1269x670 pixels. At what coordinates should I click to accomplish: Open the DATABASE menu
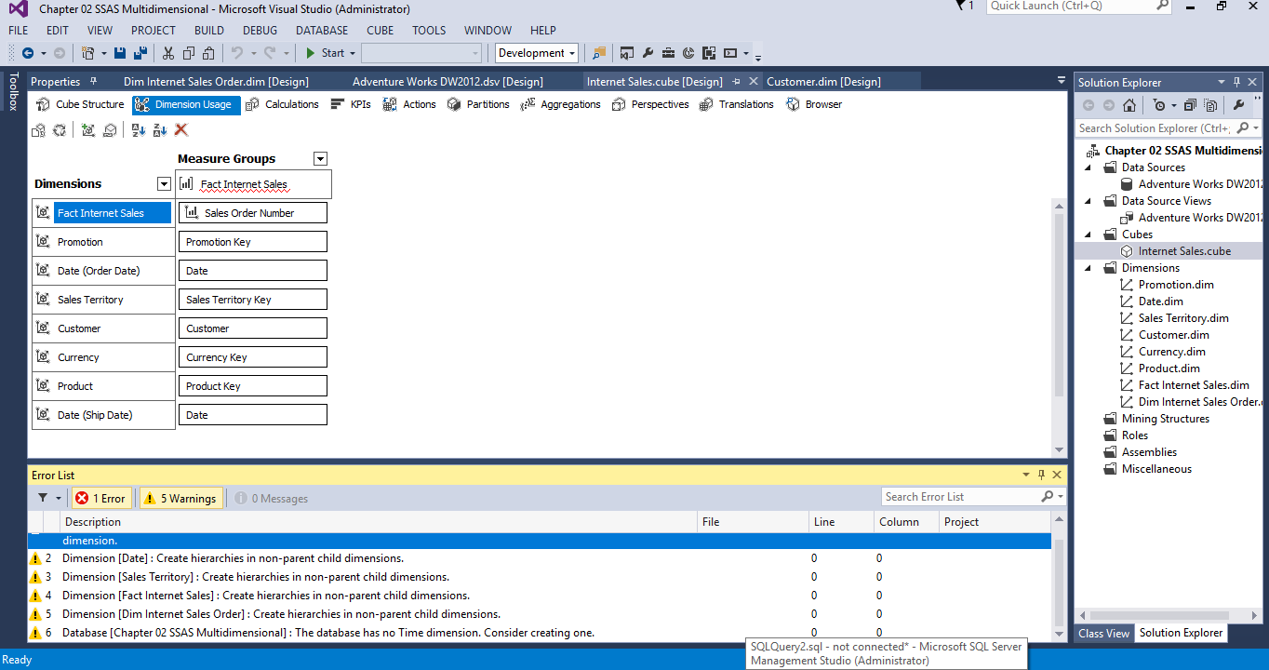322,30
